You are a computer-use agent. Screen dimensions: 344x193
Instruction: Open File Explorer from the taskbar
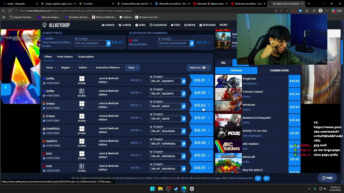coord(160,189)
